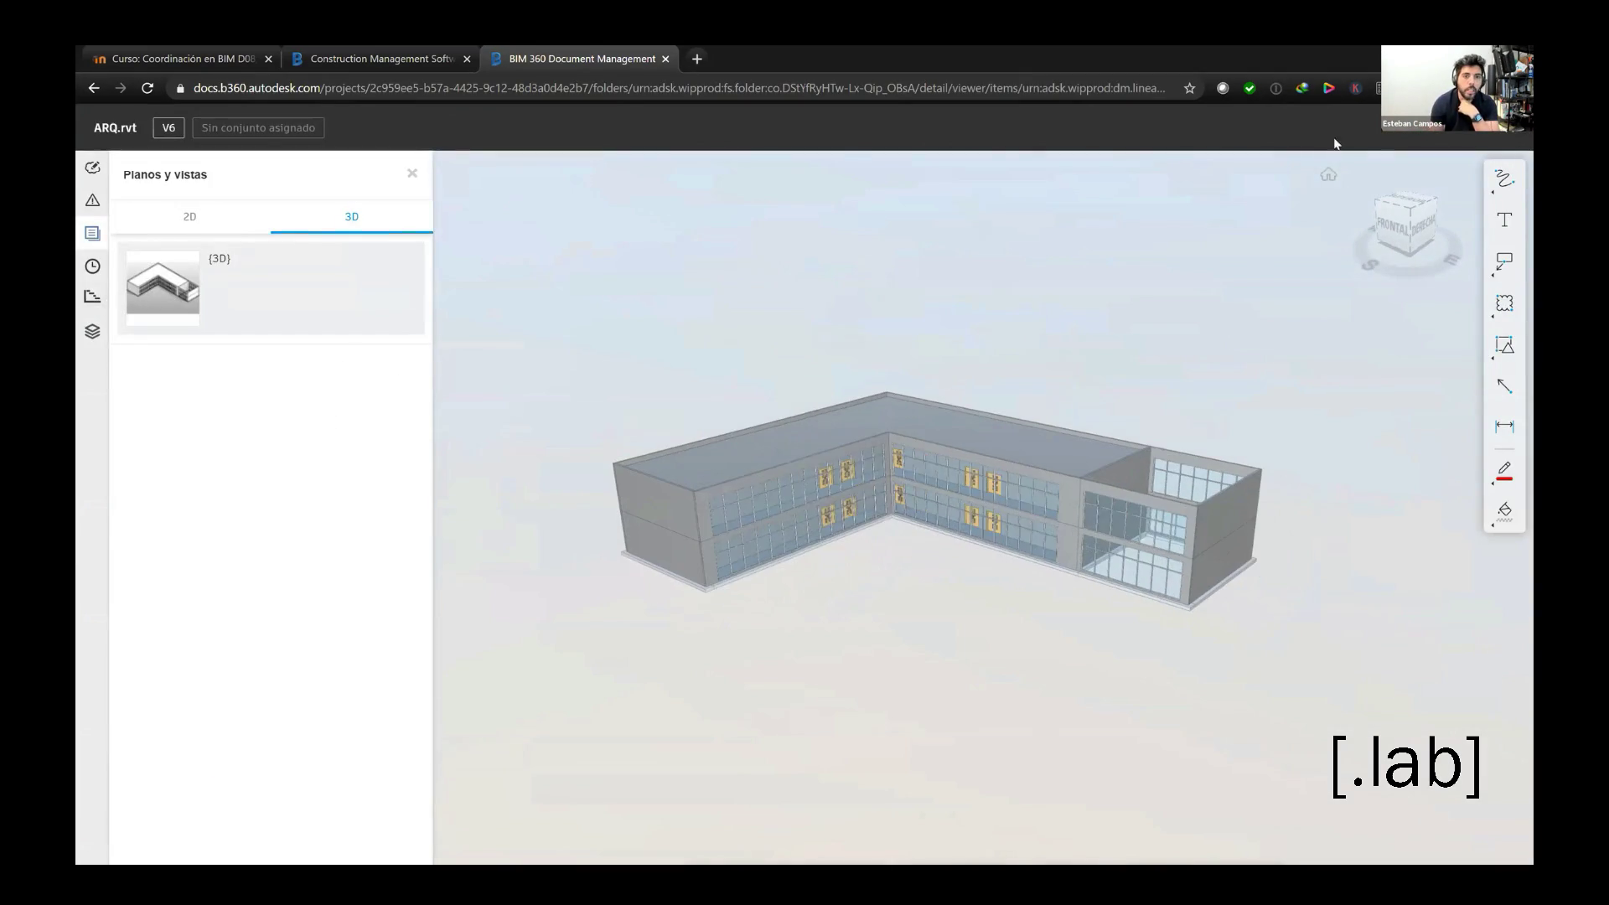Screen dimensions: 1609x905
Task: Select the shapes markup tool
Action: tap(1504, 345)
